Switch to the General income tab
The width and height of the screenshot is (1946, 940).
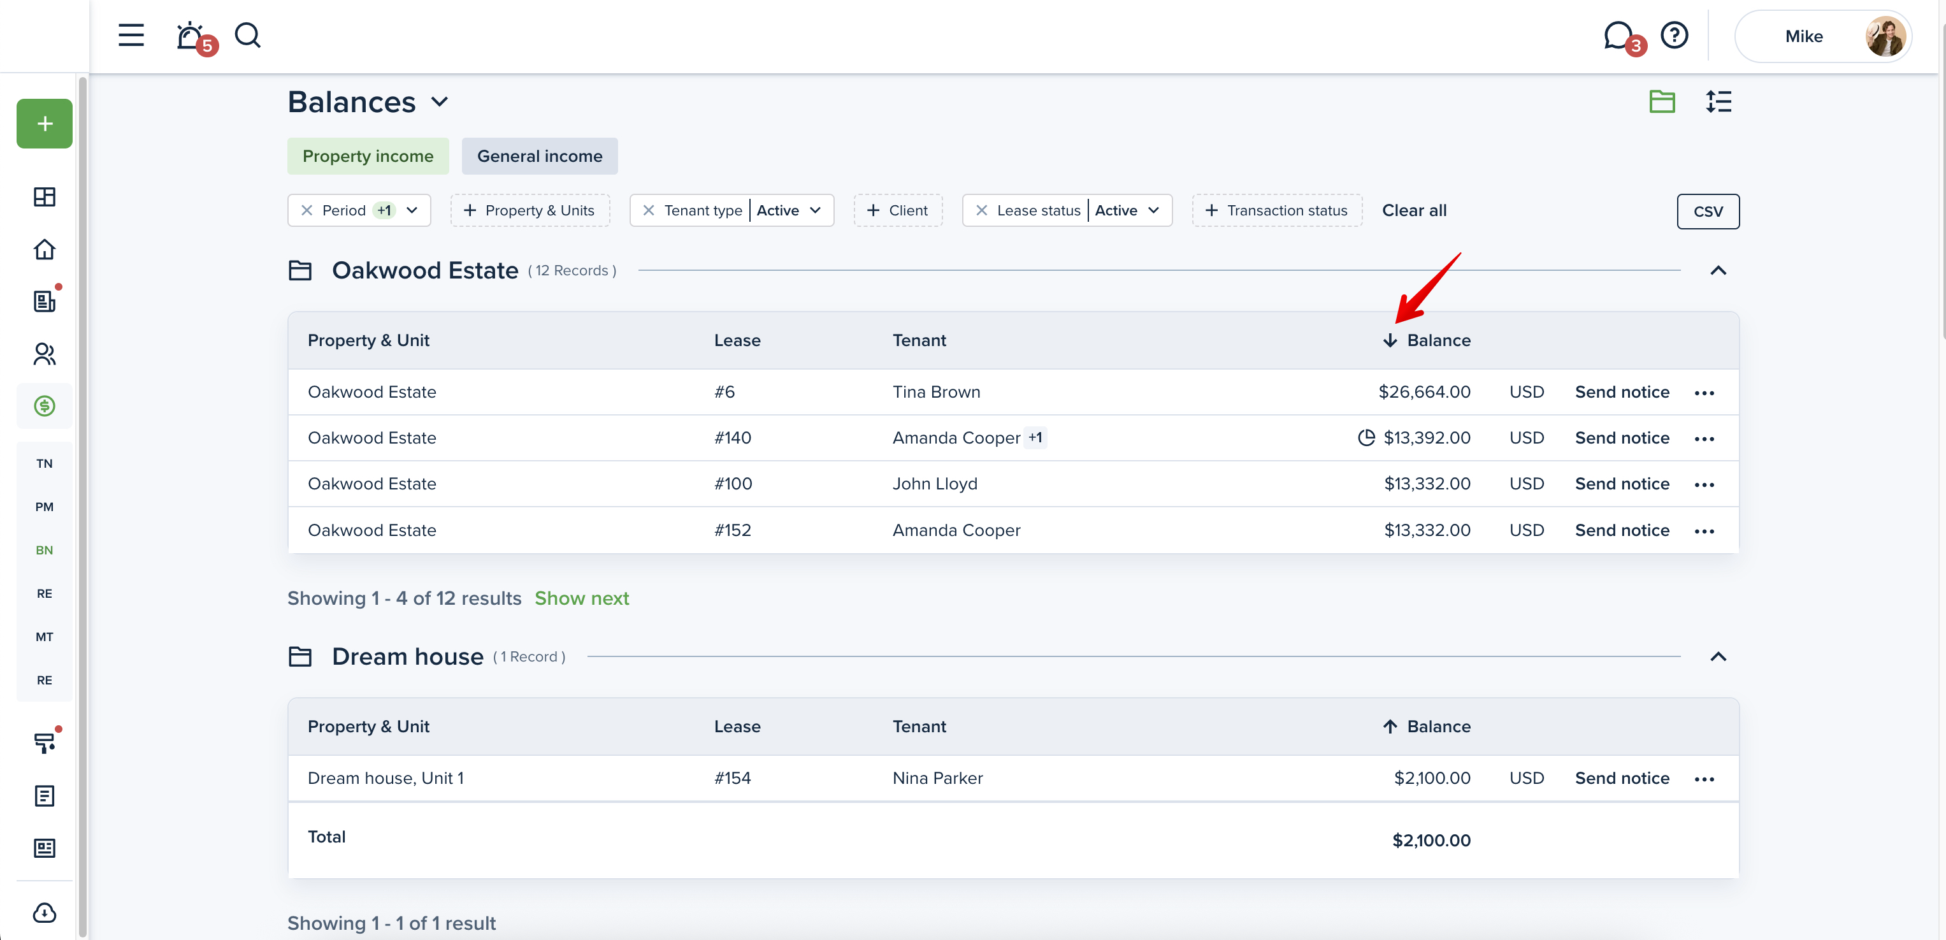tap(539, 156)
